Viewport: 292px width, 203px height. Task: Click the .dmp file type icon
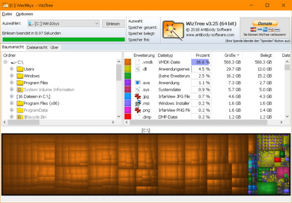coord(137,117)
